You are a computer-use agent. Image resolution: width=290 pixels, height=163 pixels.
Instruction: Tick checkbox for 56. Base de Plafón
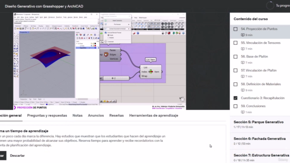pyautogui.click(x=236, y=57)
